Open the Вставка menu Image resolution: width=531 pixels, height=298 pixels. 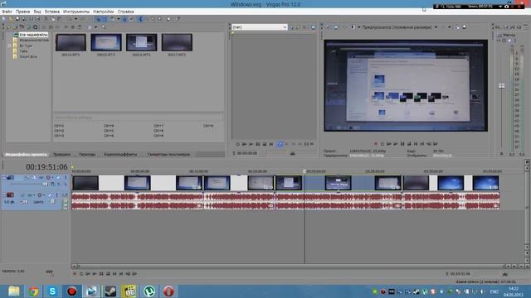pos(52,12)
